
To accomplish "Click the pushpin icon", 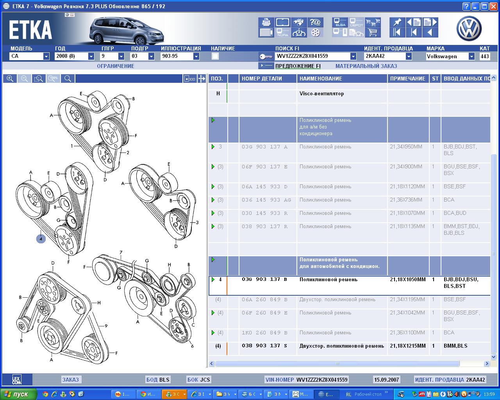I will click(397, 22).
